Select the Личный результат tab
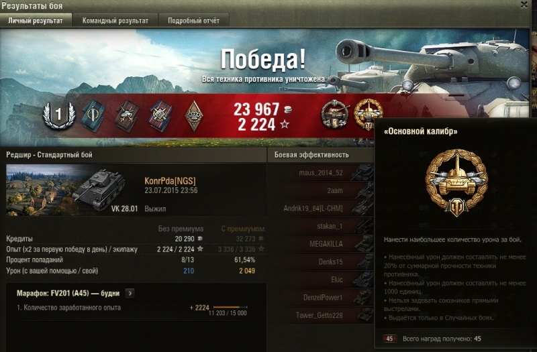This screenshot has width=537, height=352. click(36, 21)
